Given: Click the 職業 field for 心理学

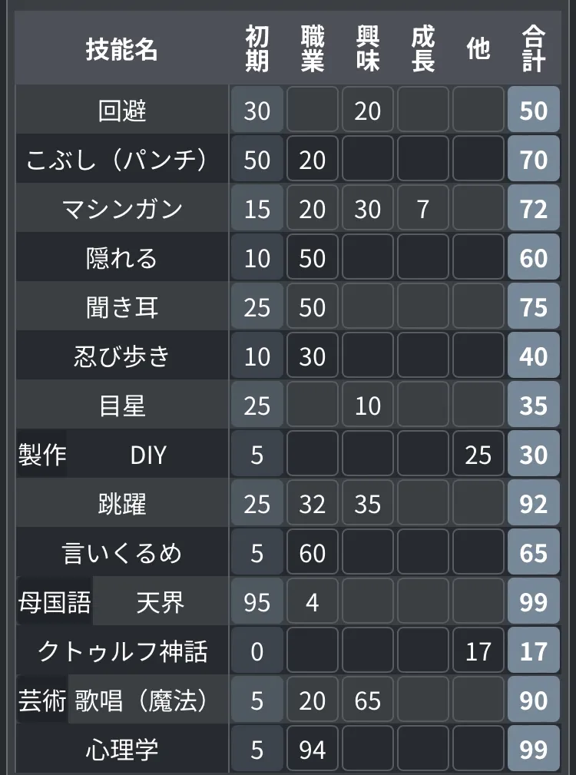Looking at the screenshot, I should click(x=313, y=750).
